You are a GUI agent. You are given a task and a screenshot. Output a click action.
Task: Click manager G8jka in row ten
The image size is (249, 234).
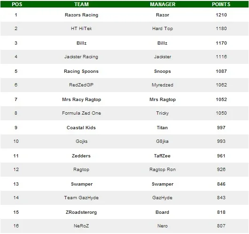coord(162,141)
